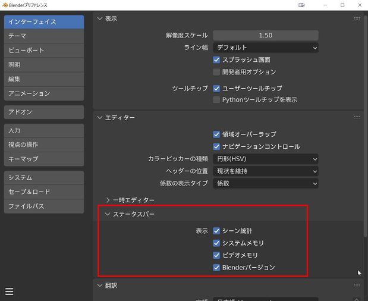This screenshot has width=368, height=301.
Task: Open the セーブ&ロード tab
Action: [x=44, y=192]
